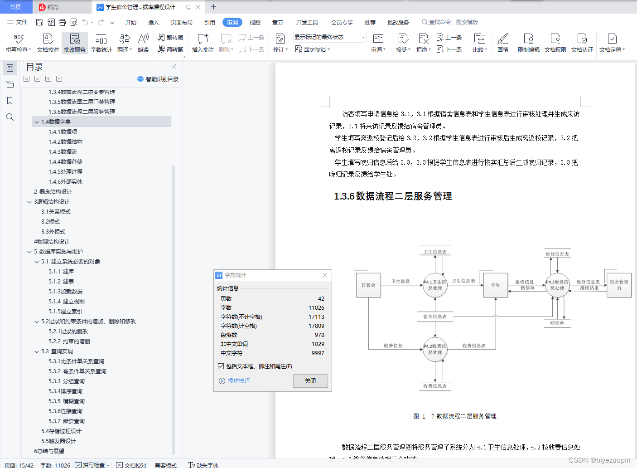The height and width of the screenshot is (468, 637).
Task: Open the 字数统计 word count tool
Action: coord(101,43)
